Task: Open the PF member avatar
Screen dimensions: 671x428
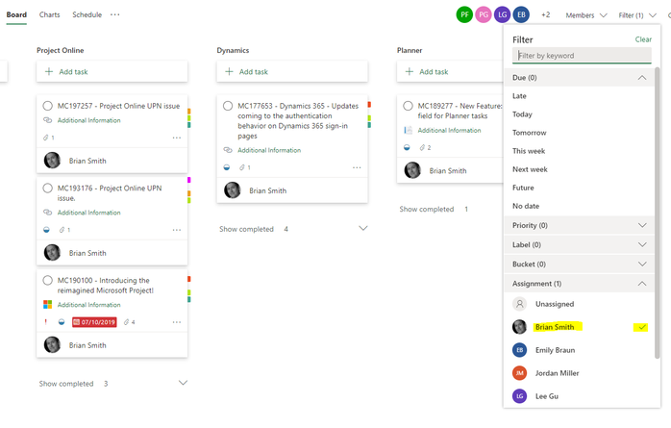Action: coord(464,15)
